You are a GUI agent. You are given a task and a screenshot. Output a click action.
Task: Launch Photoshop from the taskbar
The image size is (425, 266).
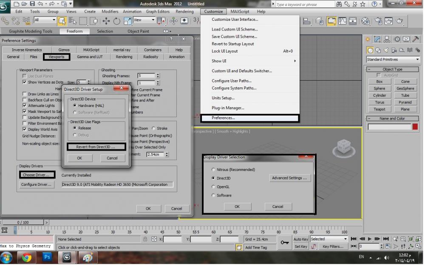pyautogui.click(x=47, y=257)
